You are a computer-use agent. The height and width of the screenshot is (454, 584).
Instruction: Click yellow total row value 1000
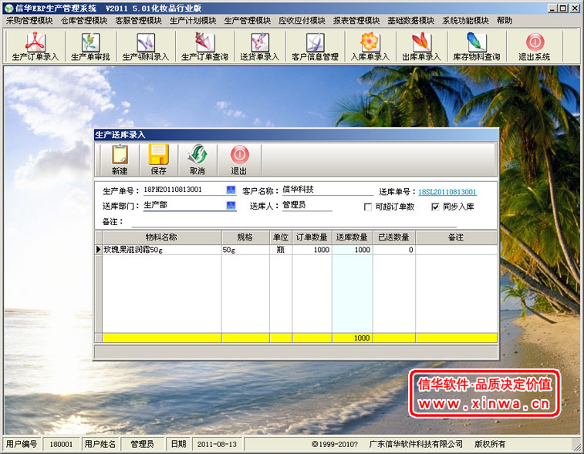pos(353,338)
